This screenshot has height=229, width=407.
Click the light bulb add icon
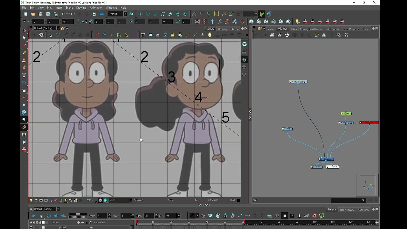(x=297, y=22)
